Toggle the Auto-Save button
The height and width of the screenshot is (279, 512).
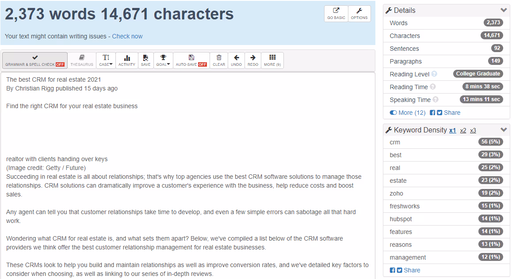pos(191,60)
